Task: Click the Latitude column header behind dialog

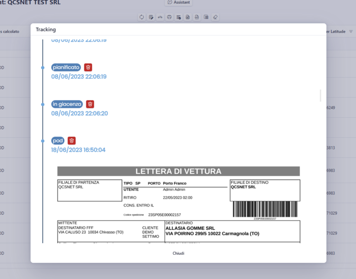Action: (336, 32)
